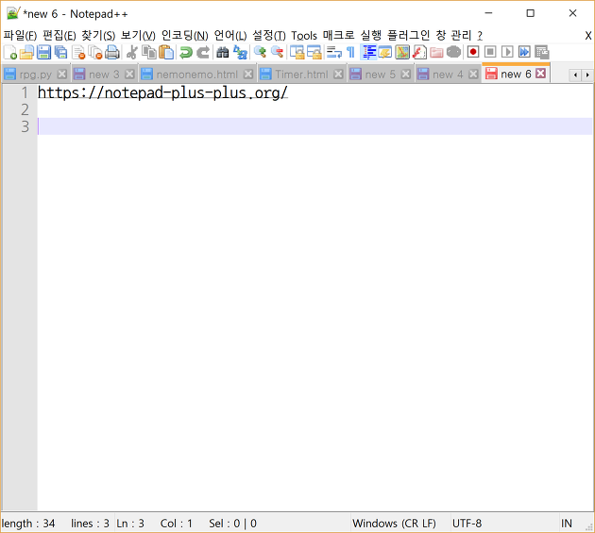Save the current file with the Save icon
The image size is (595, 533).
point(43,52)
